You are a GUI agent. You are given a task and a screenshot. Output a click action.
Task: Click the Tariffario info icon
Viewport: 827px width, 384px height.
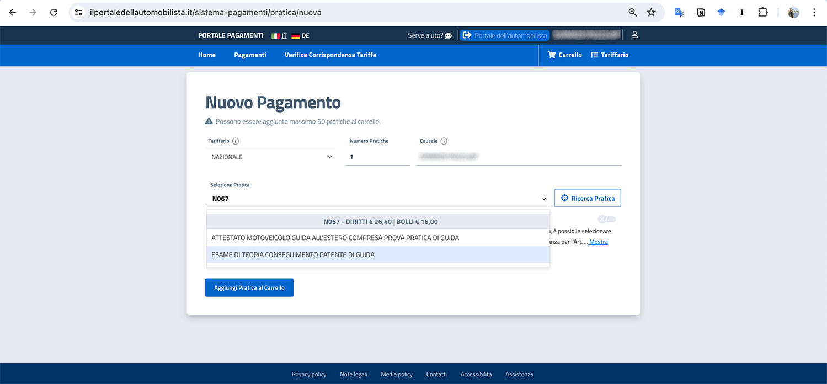[x=236, y=141]
